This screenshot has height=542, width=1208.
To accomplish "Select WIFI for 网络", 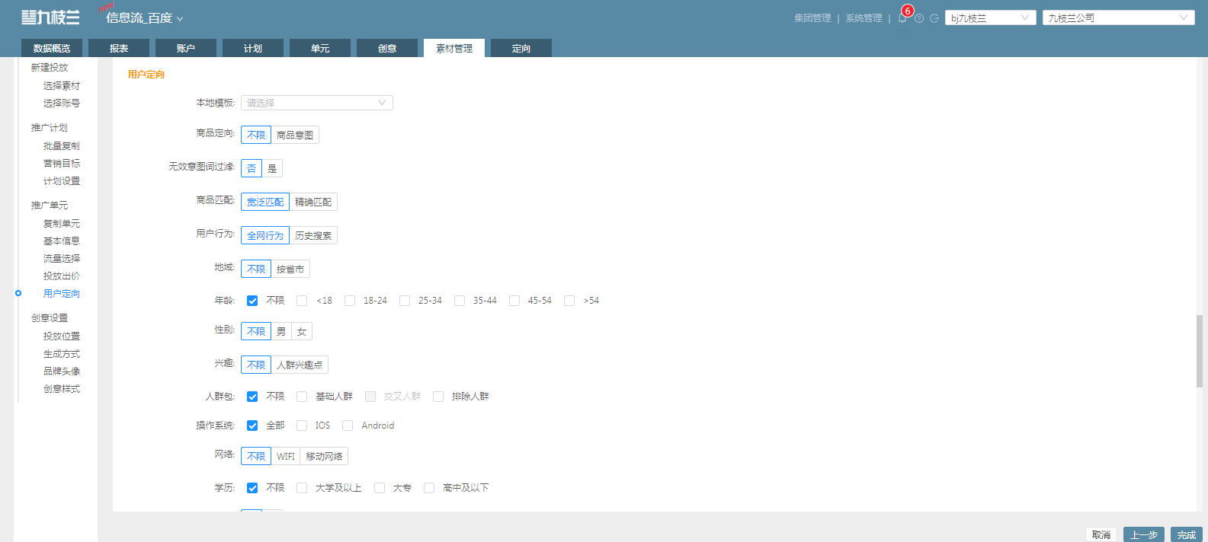I will click(x=286, y=456).
